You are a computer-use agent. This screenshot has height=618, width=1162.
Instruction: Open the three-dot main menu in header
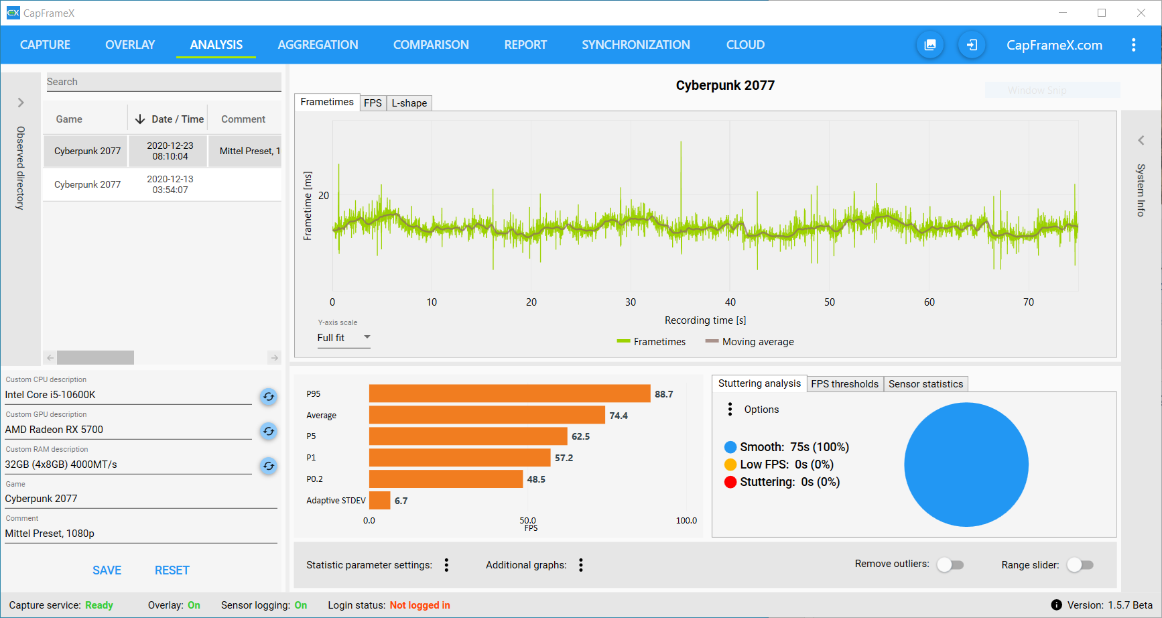[1134, 45]
